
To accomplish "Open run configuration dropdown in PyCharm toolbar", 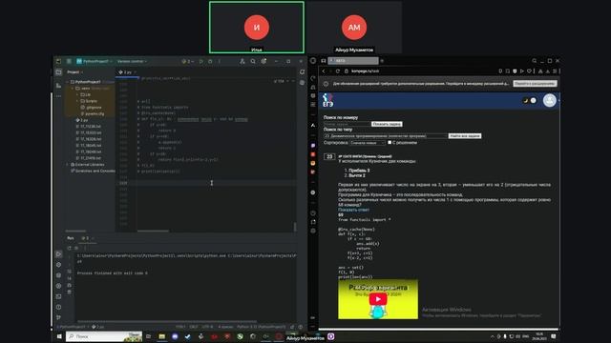I will [188, 61].
